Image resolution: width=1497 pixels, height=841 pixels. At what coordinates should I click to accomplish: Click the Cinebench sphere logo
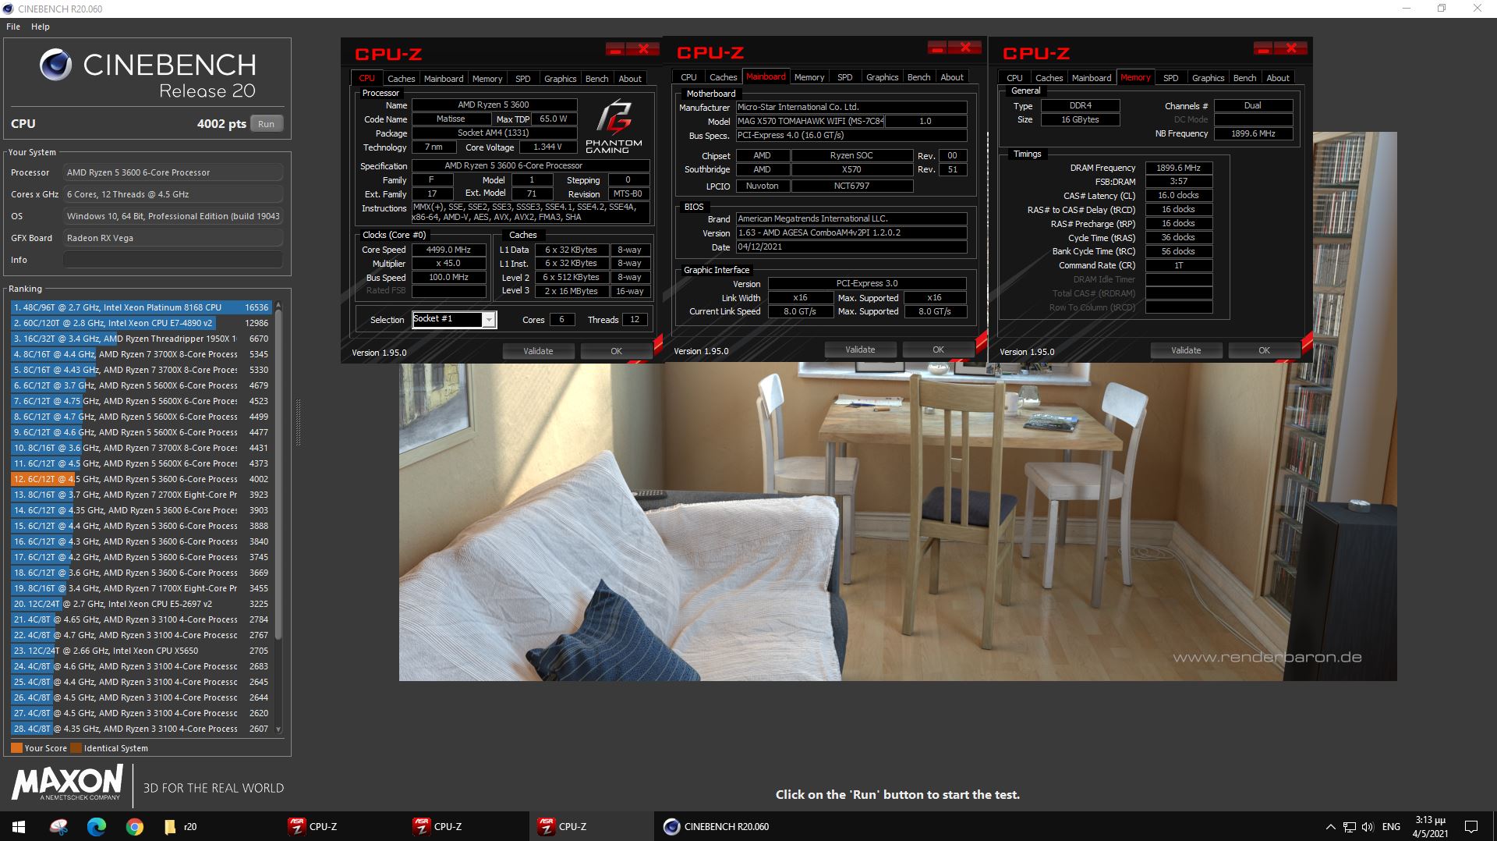pyautogui.click(x=56, y=65)
